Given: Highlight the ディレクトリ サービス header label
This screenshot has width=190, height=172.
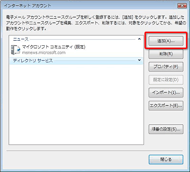Looking at the screenshot, I should [33, 61].
